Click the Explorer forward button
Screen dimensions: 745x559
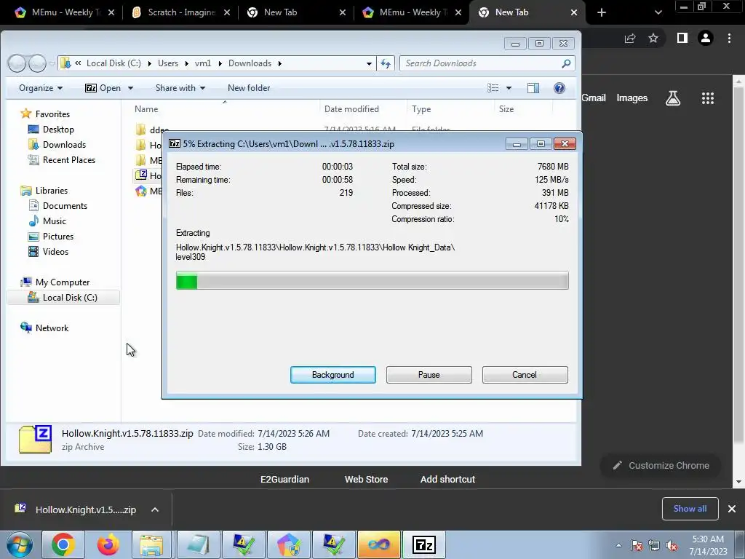pos(38,63)
